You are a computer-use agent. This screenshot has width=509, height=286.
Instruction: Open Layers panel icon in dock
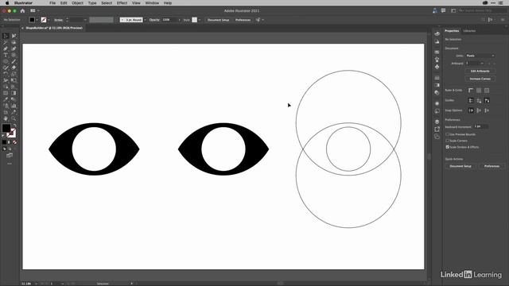click(x=437, y=122)
